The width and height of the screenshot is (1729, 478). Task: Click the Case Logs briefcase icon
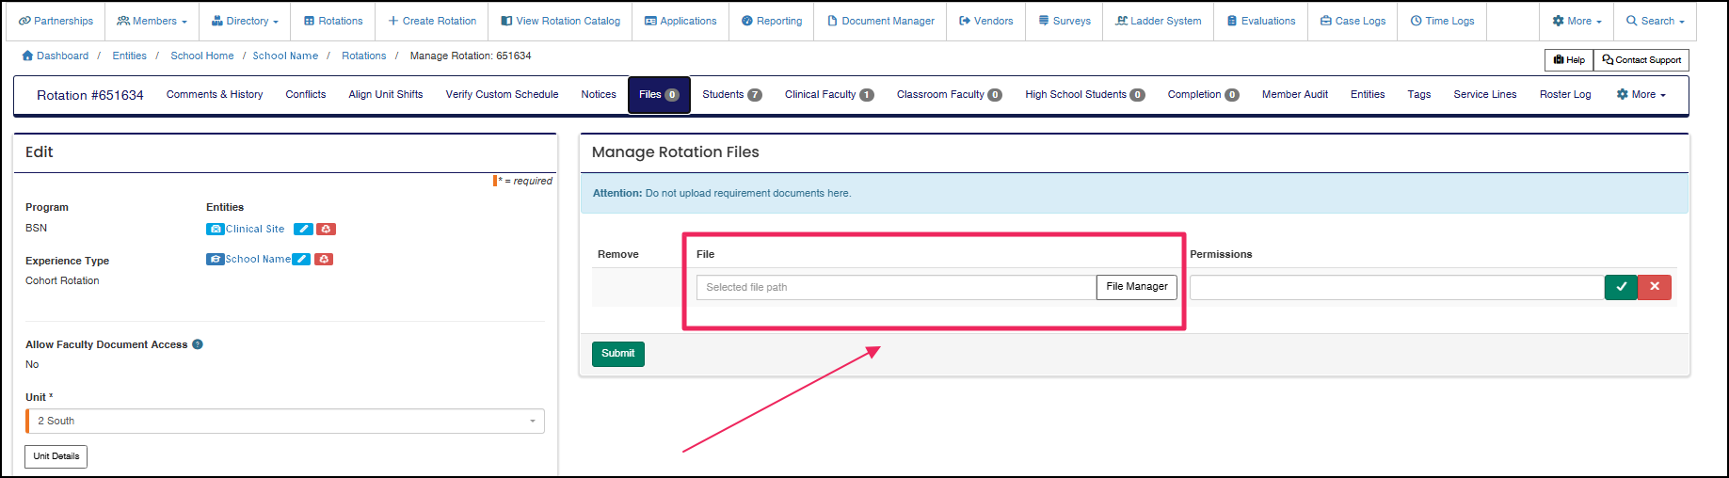coord(1326,21)
